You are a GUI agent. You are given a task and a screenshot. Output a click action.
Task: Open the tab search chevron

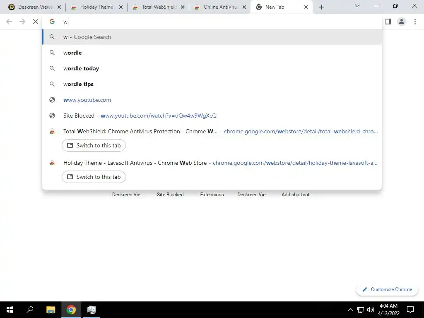coord(357,6)
